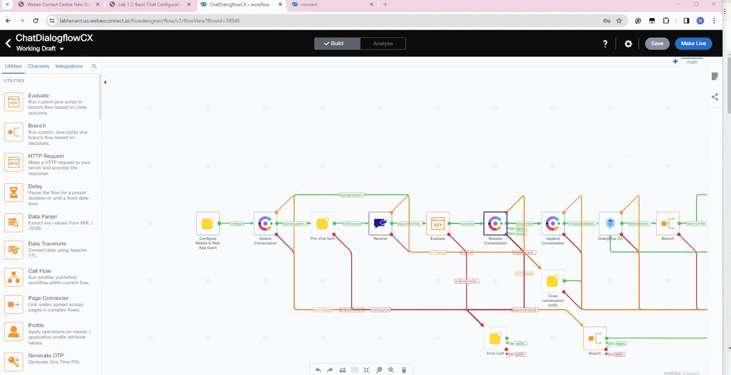731x375 pixels.
Task: Switch to the connect browser tab
Action: (x=333, y=5)
